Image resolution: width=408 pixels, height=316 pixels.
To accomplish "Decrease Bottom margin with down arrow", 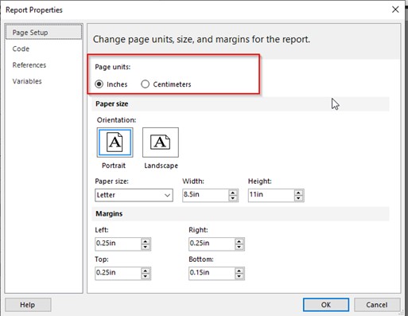I will point(239,276).
